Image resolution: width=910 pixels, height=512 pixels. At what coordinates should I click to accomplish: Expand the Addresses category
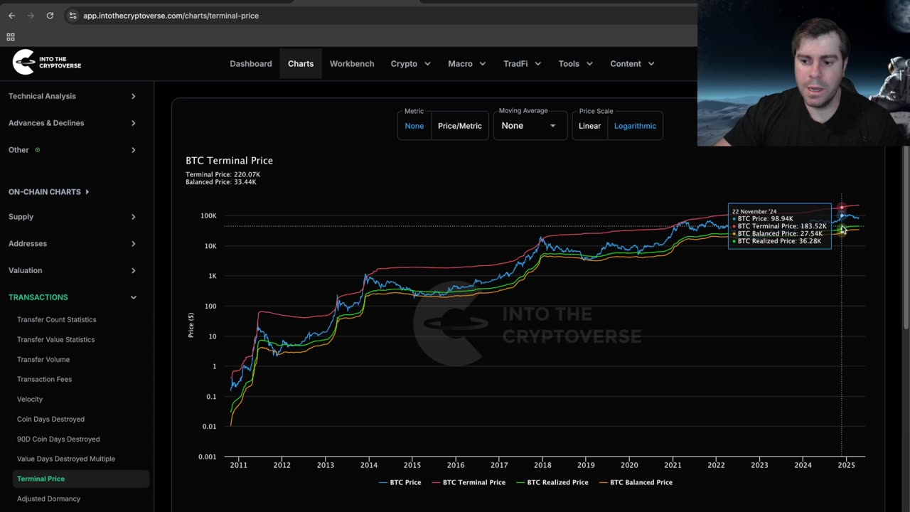coord(72,244)
